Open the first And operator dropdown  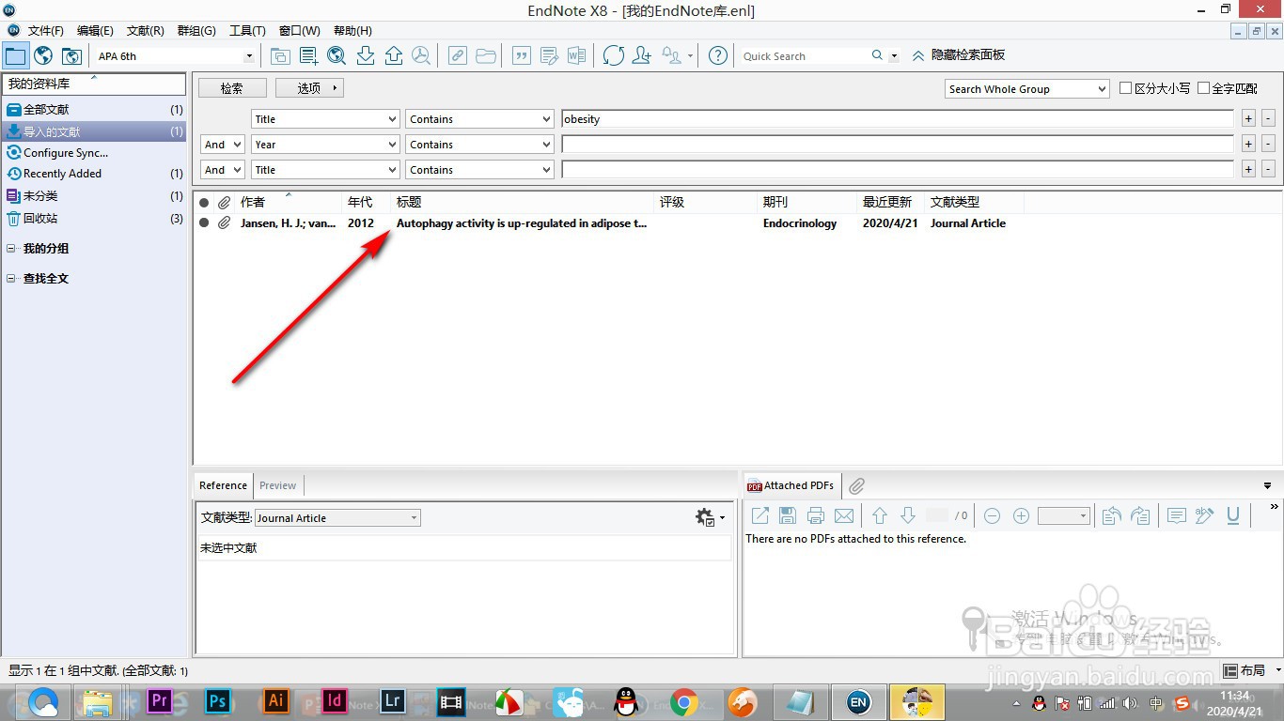point(223,145)
